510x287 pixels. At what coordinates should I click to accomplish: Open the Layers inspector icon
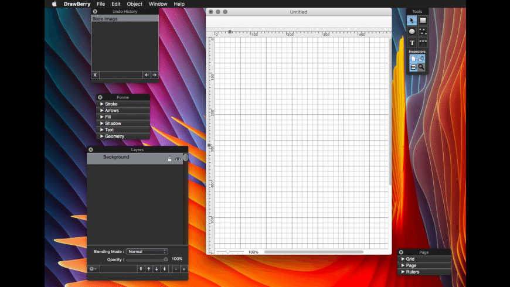pyautogui.click(x=413, y=67)
